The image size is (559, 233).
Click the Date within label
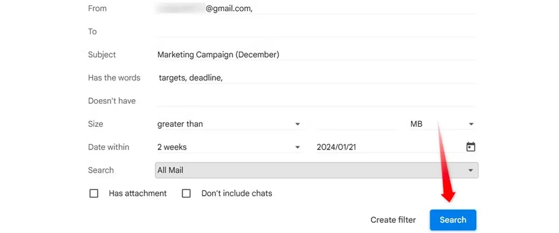pos(109,147)
